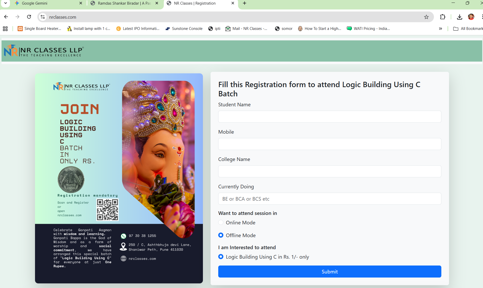
Task: Choose Logic Building Using C option
Action: click(221, 257)
